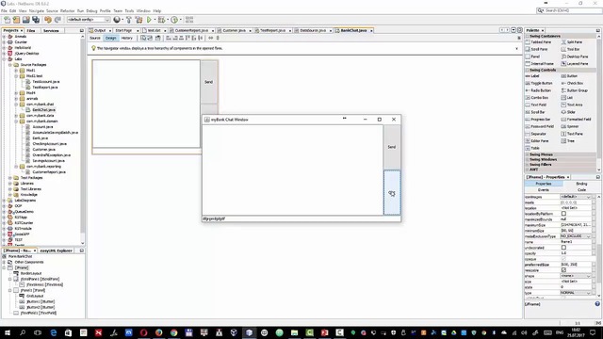Switch to the Customer.java editor tab
Screen dimensions: 603x339
tap(234, 30)
